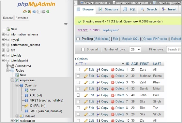
Task: Click the log out door icon
Action: tap(29, 12)
